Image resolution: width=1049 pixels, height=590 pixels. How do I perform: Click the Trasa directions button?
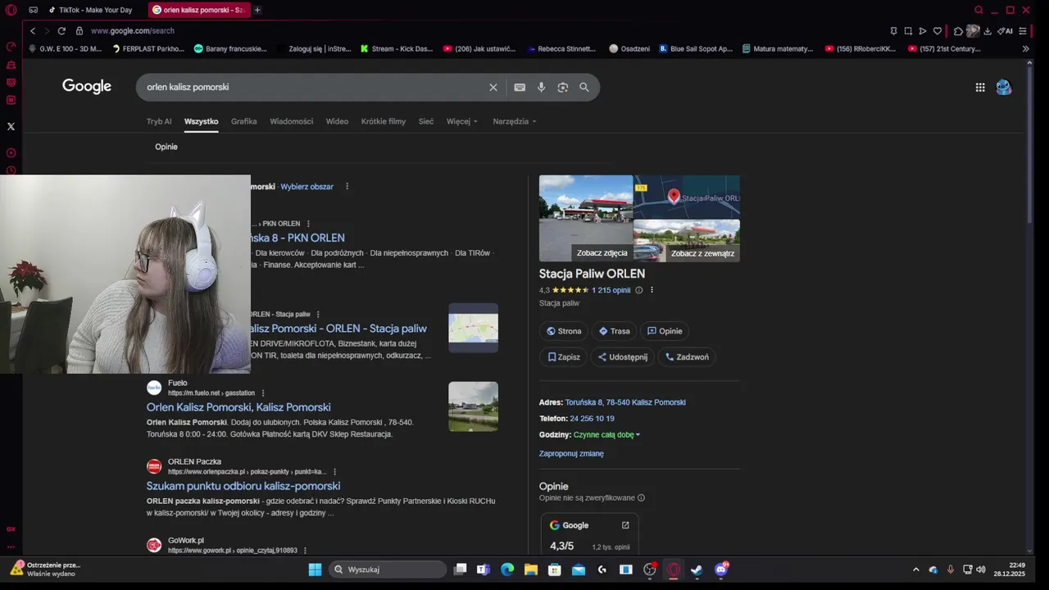pyautogui.click(x=614, y=331)
